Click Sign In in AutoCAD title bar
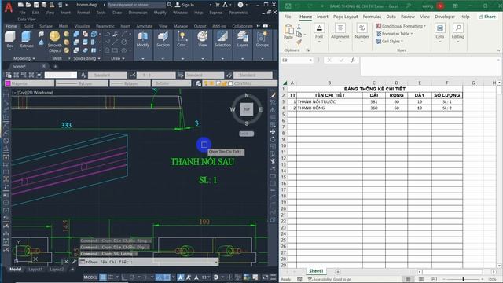The image size is (503, 283). coord(185,5)
